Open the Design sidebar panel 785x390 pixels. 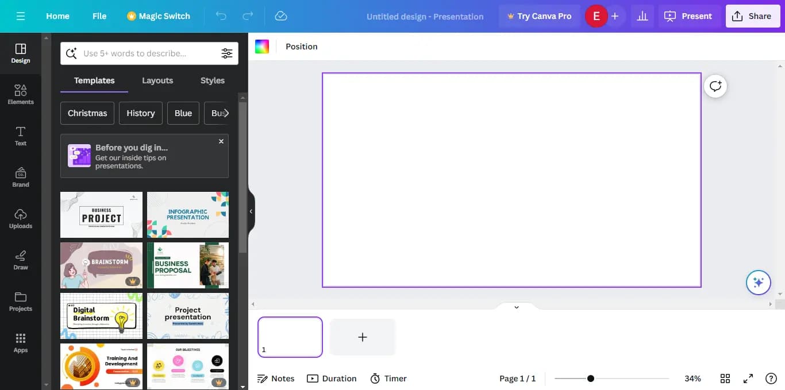coord(21,53)
